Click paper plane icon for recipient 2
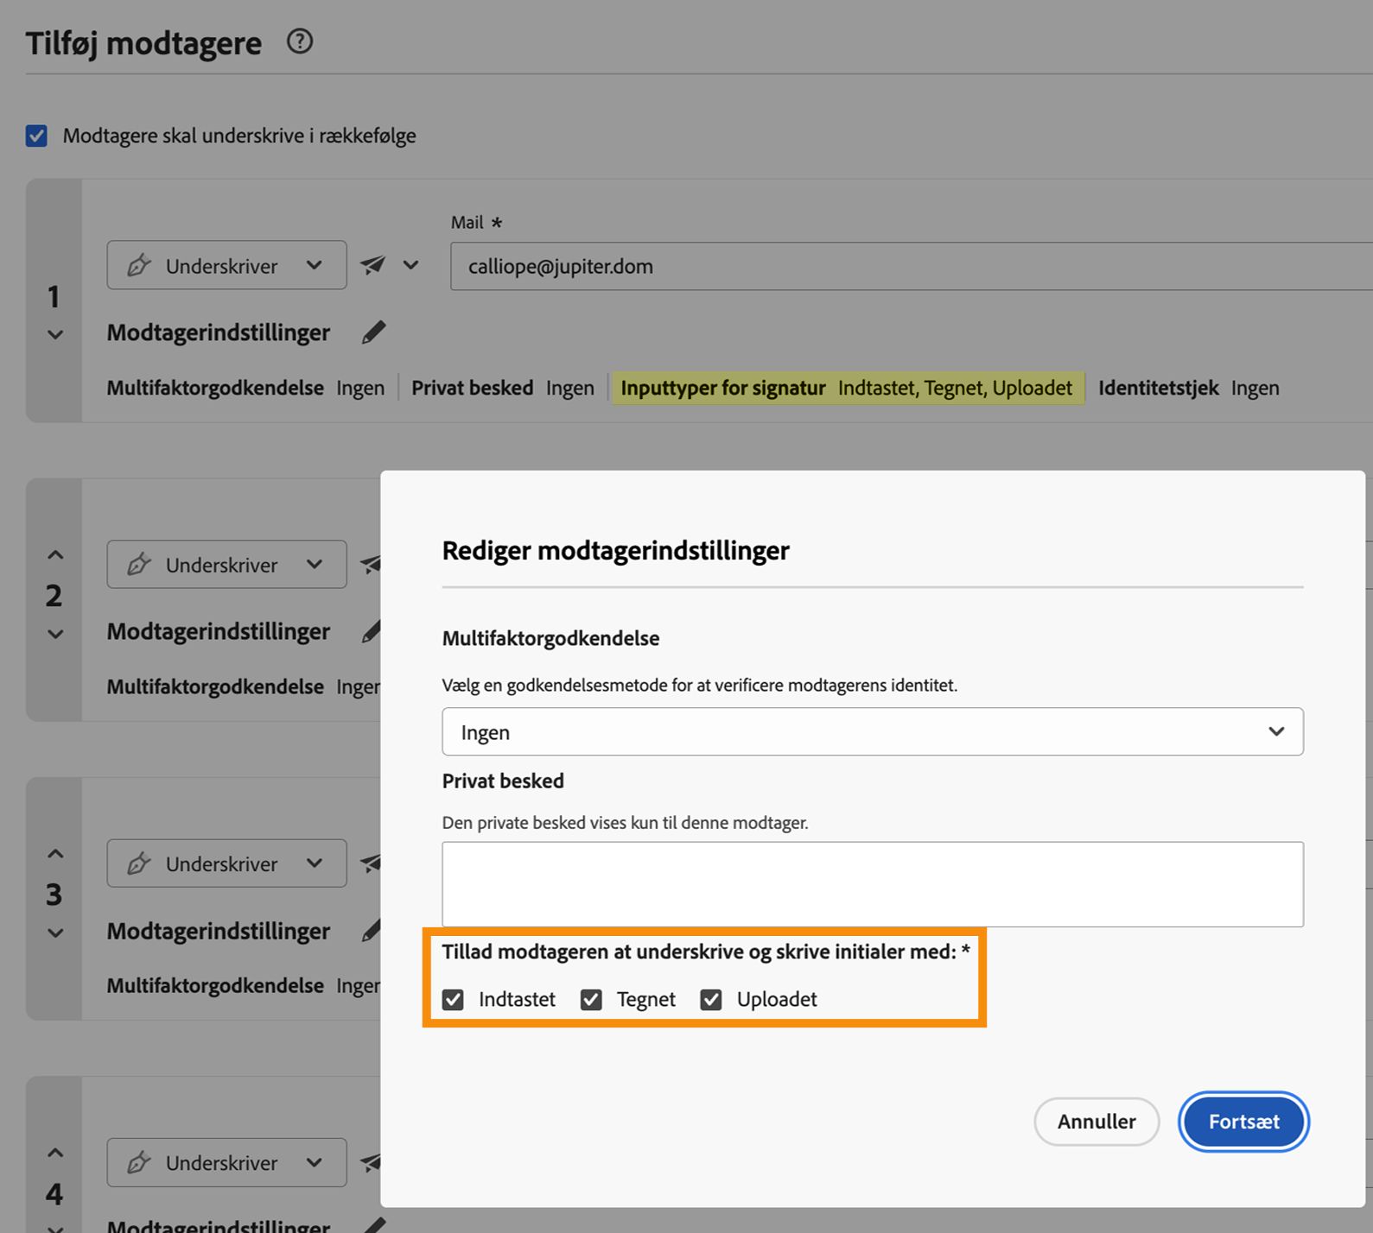Screen dimensions: 1373x1233 (x=371, y=565)
